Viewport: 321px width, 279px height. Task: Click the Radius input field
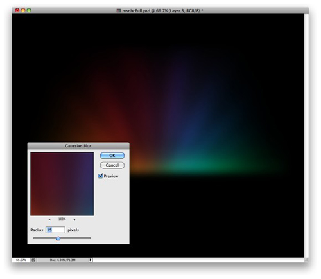55,230
